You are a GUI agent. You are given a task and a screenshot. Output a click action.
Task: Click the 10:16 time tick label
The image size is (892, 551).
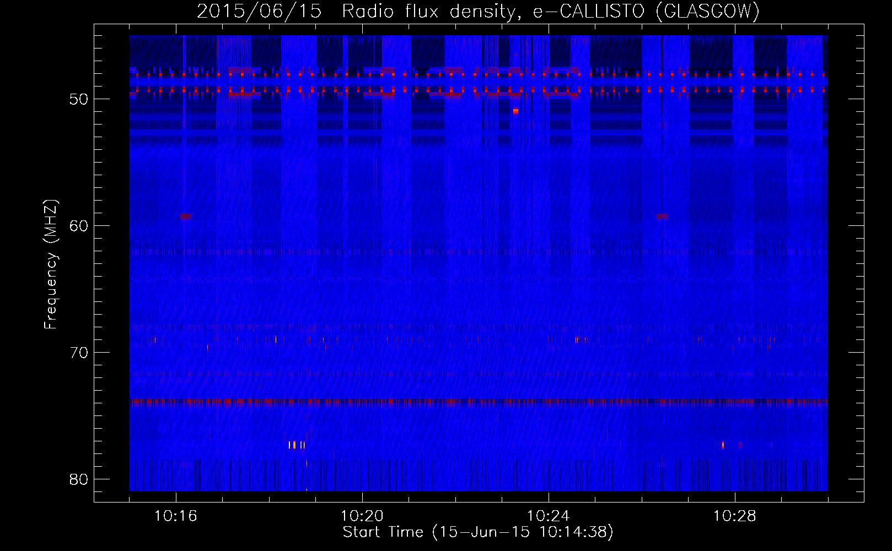point(176,516)
